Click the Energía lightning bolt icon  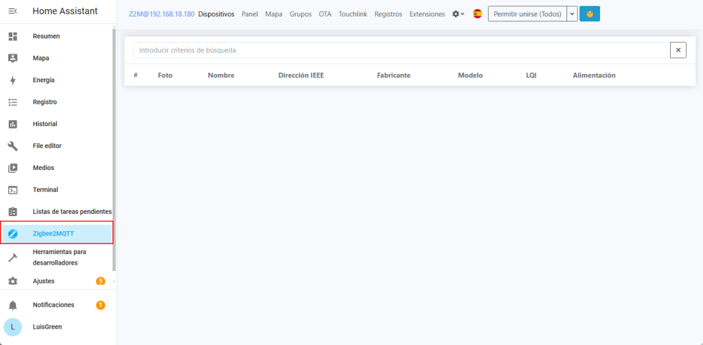coord(12,80)
